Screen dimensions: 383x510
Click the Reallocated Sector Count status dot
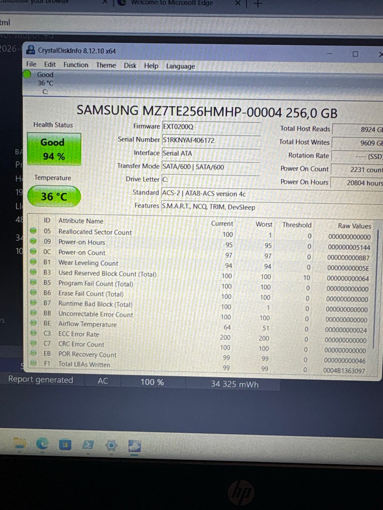[x=34, y=231]
